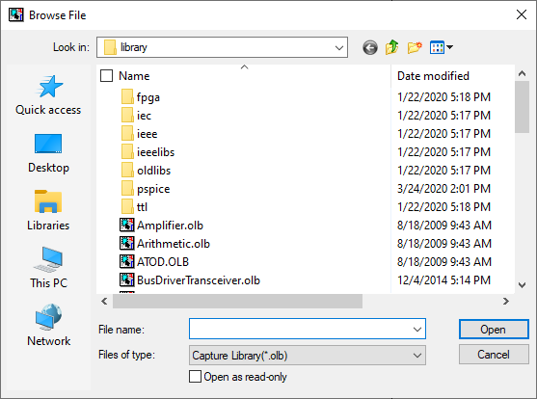The width and height of the screenshot is (537, 399).
Task: Select the ATOD.OLB file name
Action: coord(163,262)
